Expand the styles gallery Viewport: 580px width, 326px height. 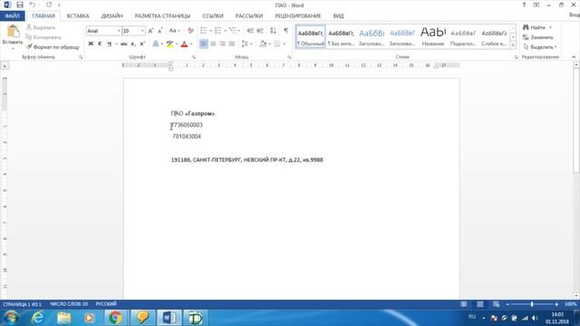click(x=513, y=44)
